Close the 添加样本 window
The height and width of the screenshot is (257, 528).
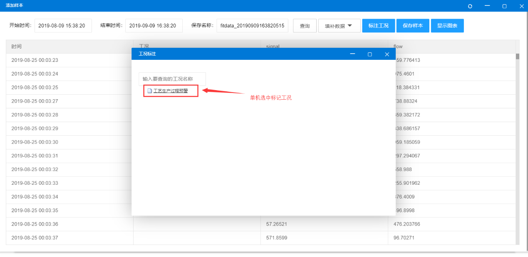point(521,6)
